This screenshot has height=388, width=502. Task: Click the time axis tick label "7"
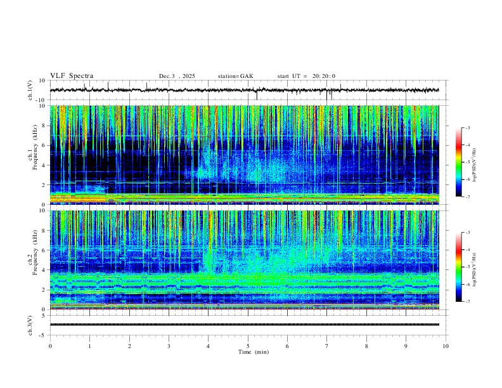click(x=327, y=346)
